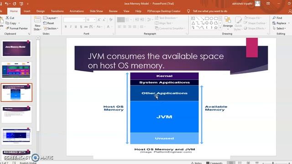
Task: Switch to the Slide Show tab
Action: [x=96, y=11]
